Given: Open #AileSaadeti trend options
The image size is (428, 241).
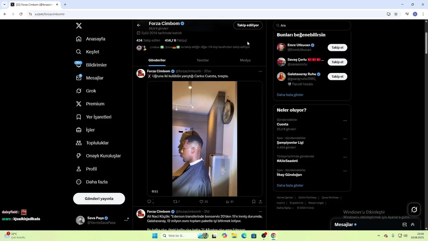Looking at the screenshot, I should pos(345,157).
